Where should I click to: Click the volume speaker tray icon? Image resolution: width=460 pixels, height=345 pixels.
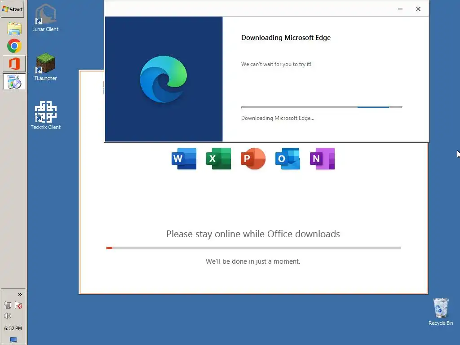(8, 316)
